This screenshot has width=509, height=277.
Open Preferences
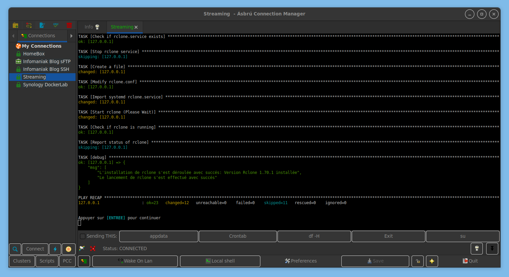301,261
